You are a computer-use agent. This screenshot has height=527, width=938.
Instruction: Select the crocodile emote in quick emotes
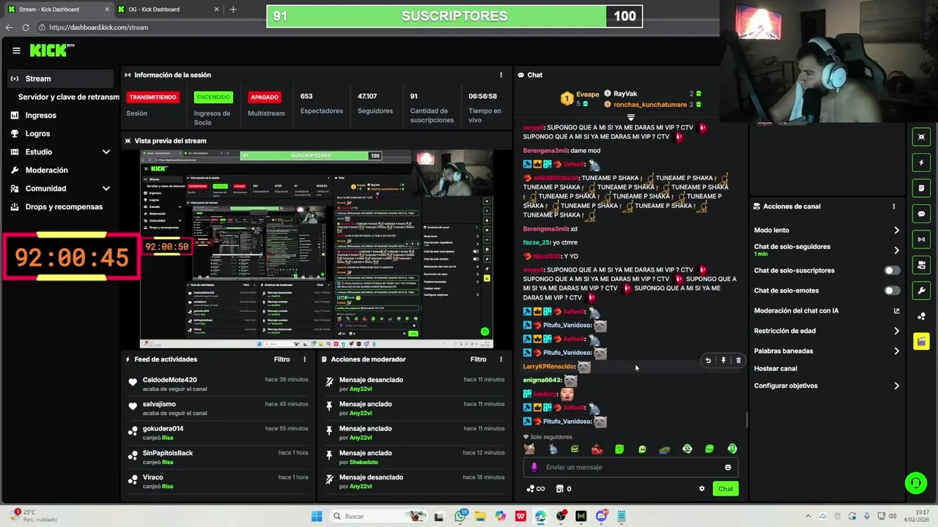click(665, 449)
